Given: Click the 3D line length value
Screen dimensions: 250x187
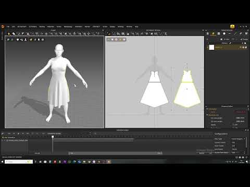Looking at the screenshot, I should [x=240, y=122].
